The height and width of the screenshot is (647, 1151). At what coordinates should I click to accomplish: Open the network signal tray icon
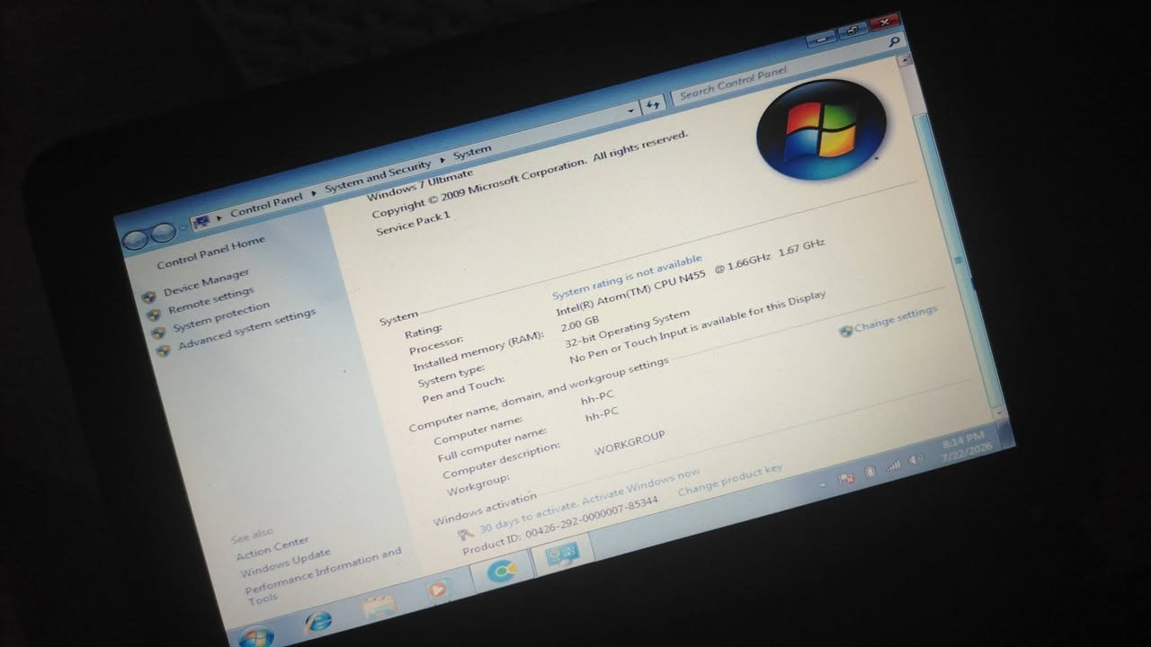coord(893,465)
